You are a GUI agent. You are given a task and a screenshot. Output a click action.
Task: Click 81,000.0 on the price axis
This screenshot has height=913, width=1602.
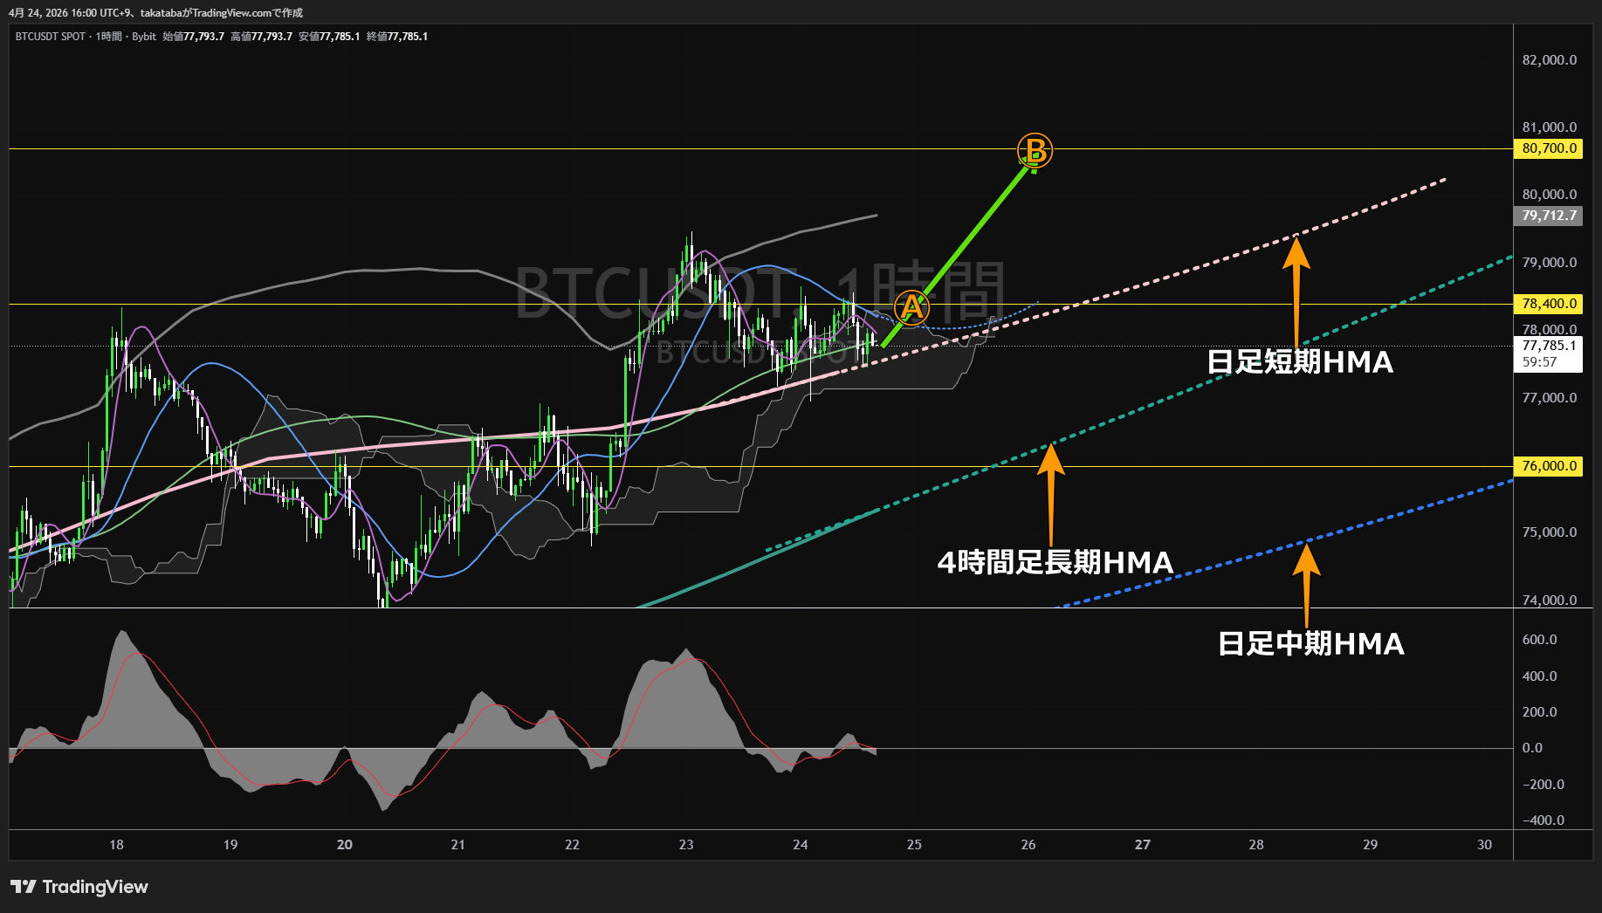(x=1550, y=127)
